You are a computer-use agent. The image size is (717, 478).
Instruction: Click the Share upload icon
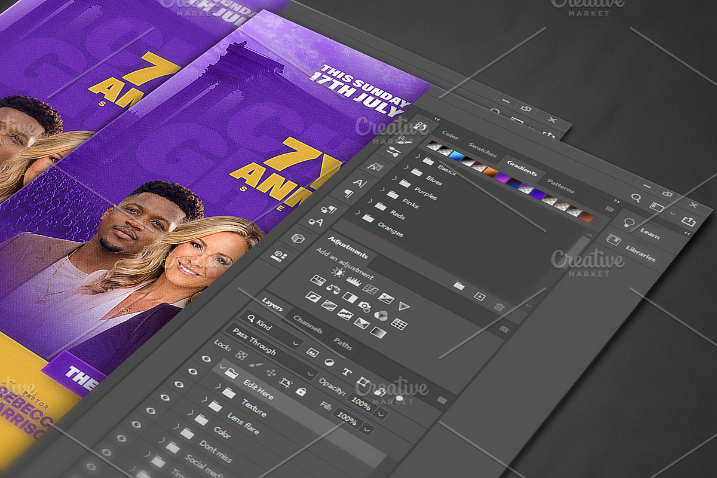pyautogui.click(x=688, y=222)
